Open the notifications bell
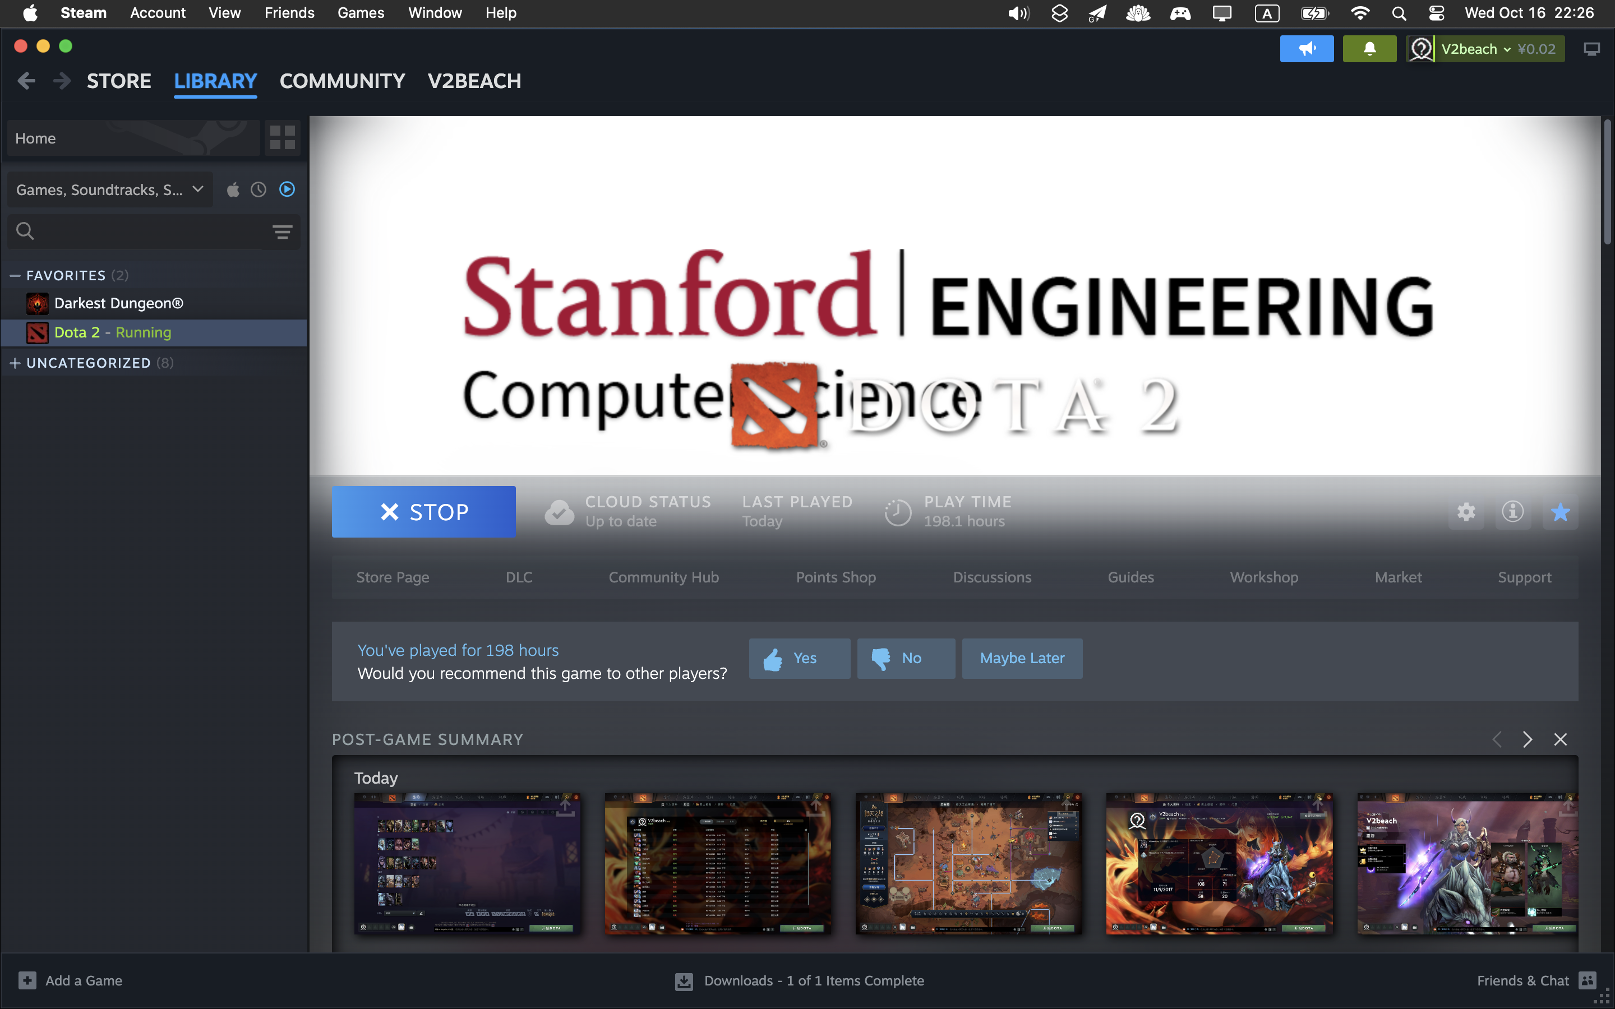The width and height of the screenshot is (1615, 1009). [1369, 49]
